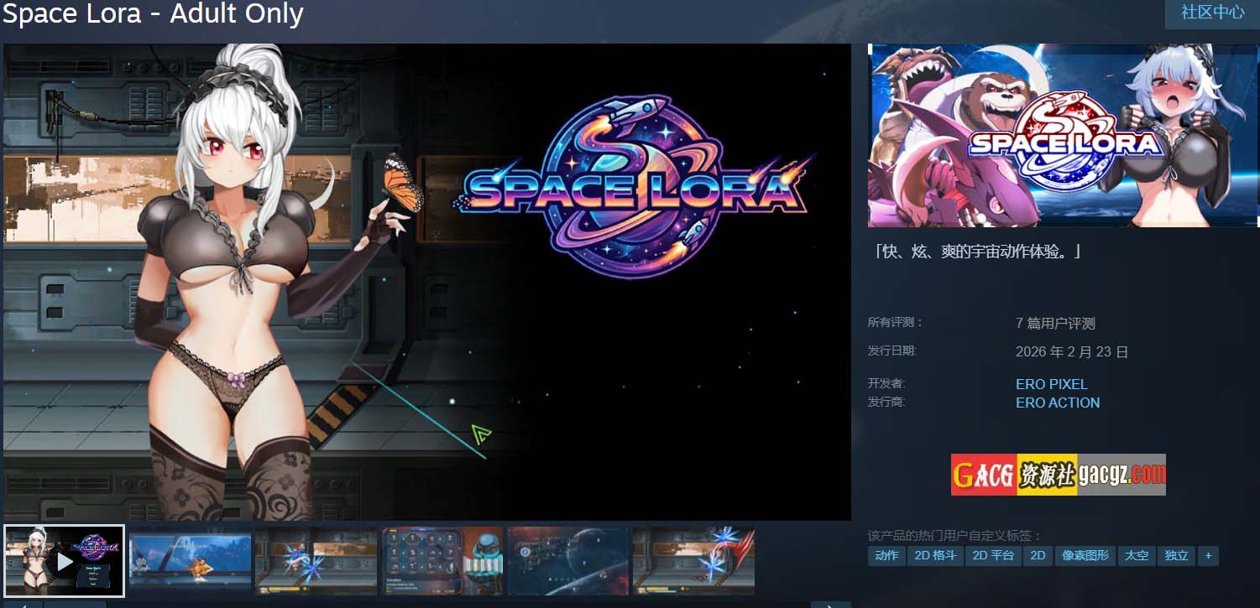
Task: View the spaceship and planet screenshot thumbnail
Action: point(568,561)
